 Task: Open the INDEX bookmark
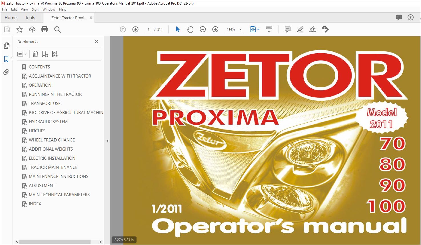click(x=35, y=204)
